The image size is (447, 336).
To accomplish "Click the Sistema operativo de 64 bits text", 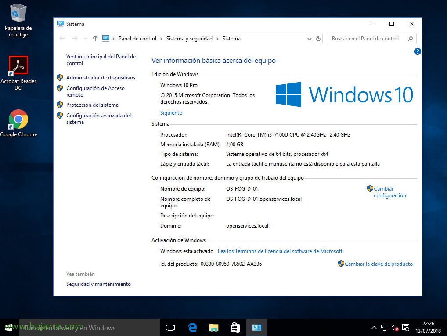I will 277,154.
